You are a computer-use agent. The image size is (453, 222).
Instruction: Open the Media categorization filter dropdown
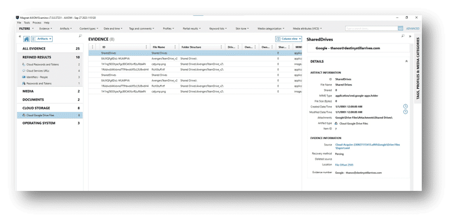(271, 29)
